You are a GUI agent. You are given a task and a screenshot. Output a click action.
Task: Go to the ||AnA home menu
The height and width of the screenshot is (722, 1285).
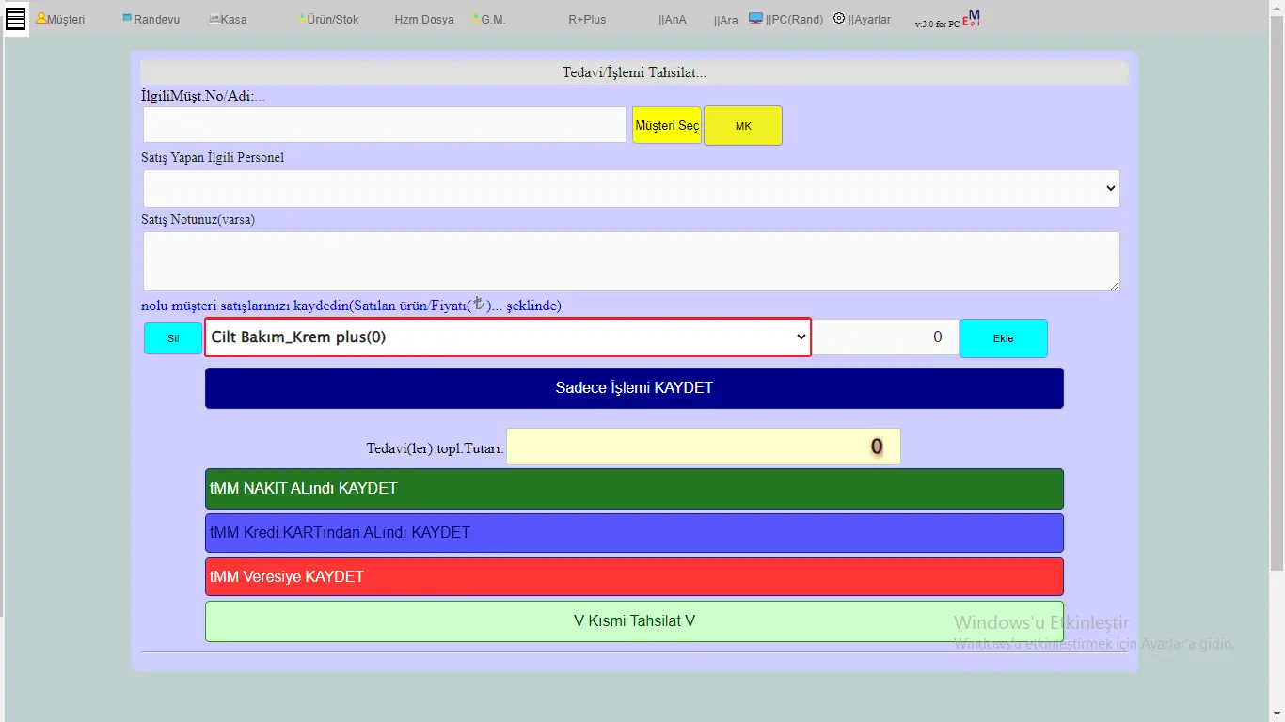click(x=673, y=20)
